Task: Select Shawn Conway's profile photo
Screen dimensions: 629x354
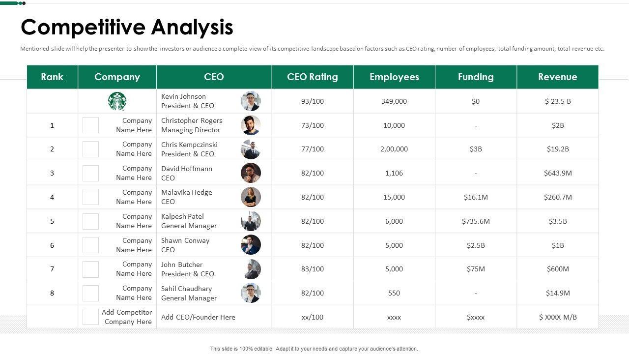Action: tap(251, 245)
